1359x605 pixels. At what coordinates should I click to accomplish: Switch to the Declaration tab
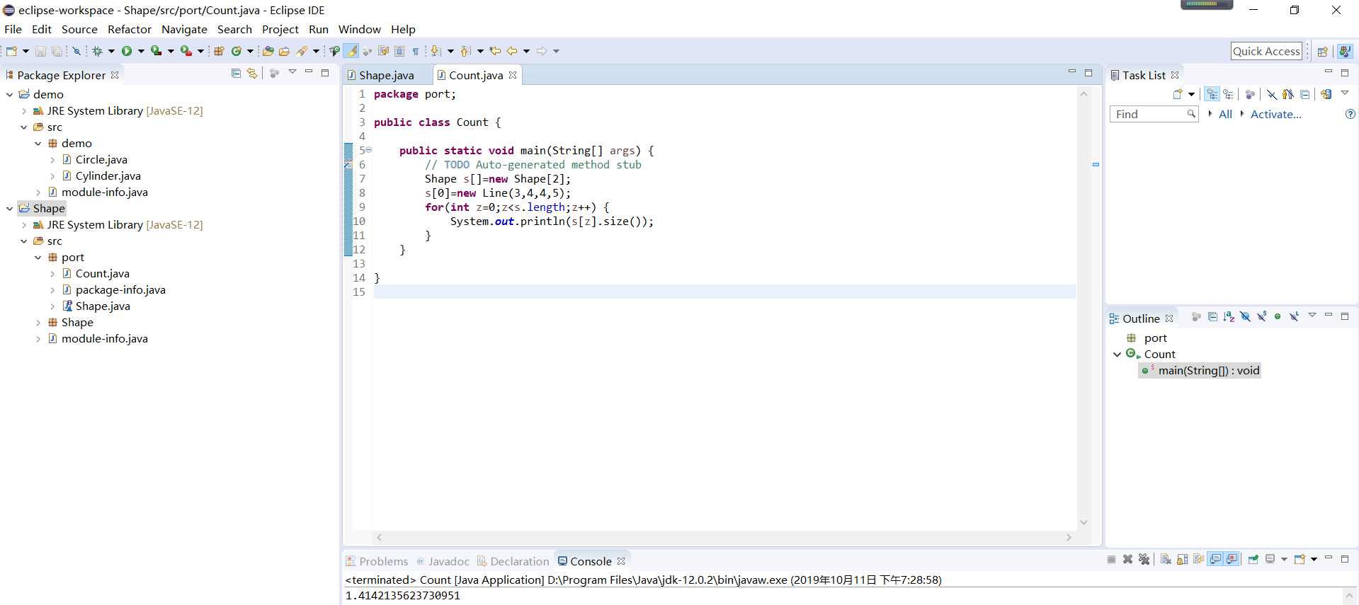point(513,561)
